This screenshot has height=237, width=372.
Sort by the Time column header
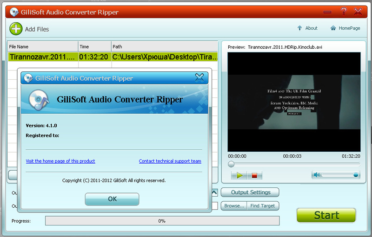(x=95, y=46)
